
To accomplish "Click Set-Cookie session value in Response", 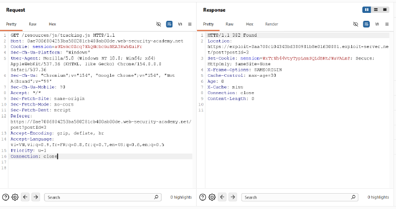I will click(x=306, y=58).
